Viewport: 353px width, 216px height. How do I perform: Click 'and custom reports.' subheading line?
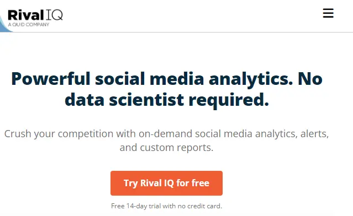pos(166,148)
